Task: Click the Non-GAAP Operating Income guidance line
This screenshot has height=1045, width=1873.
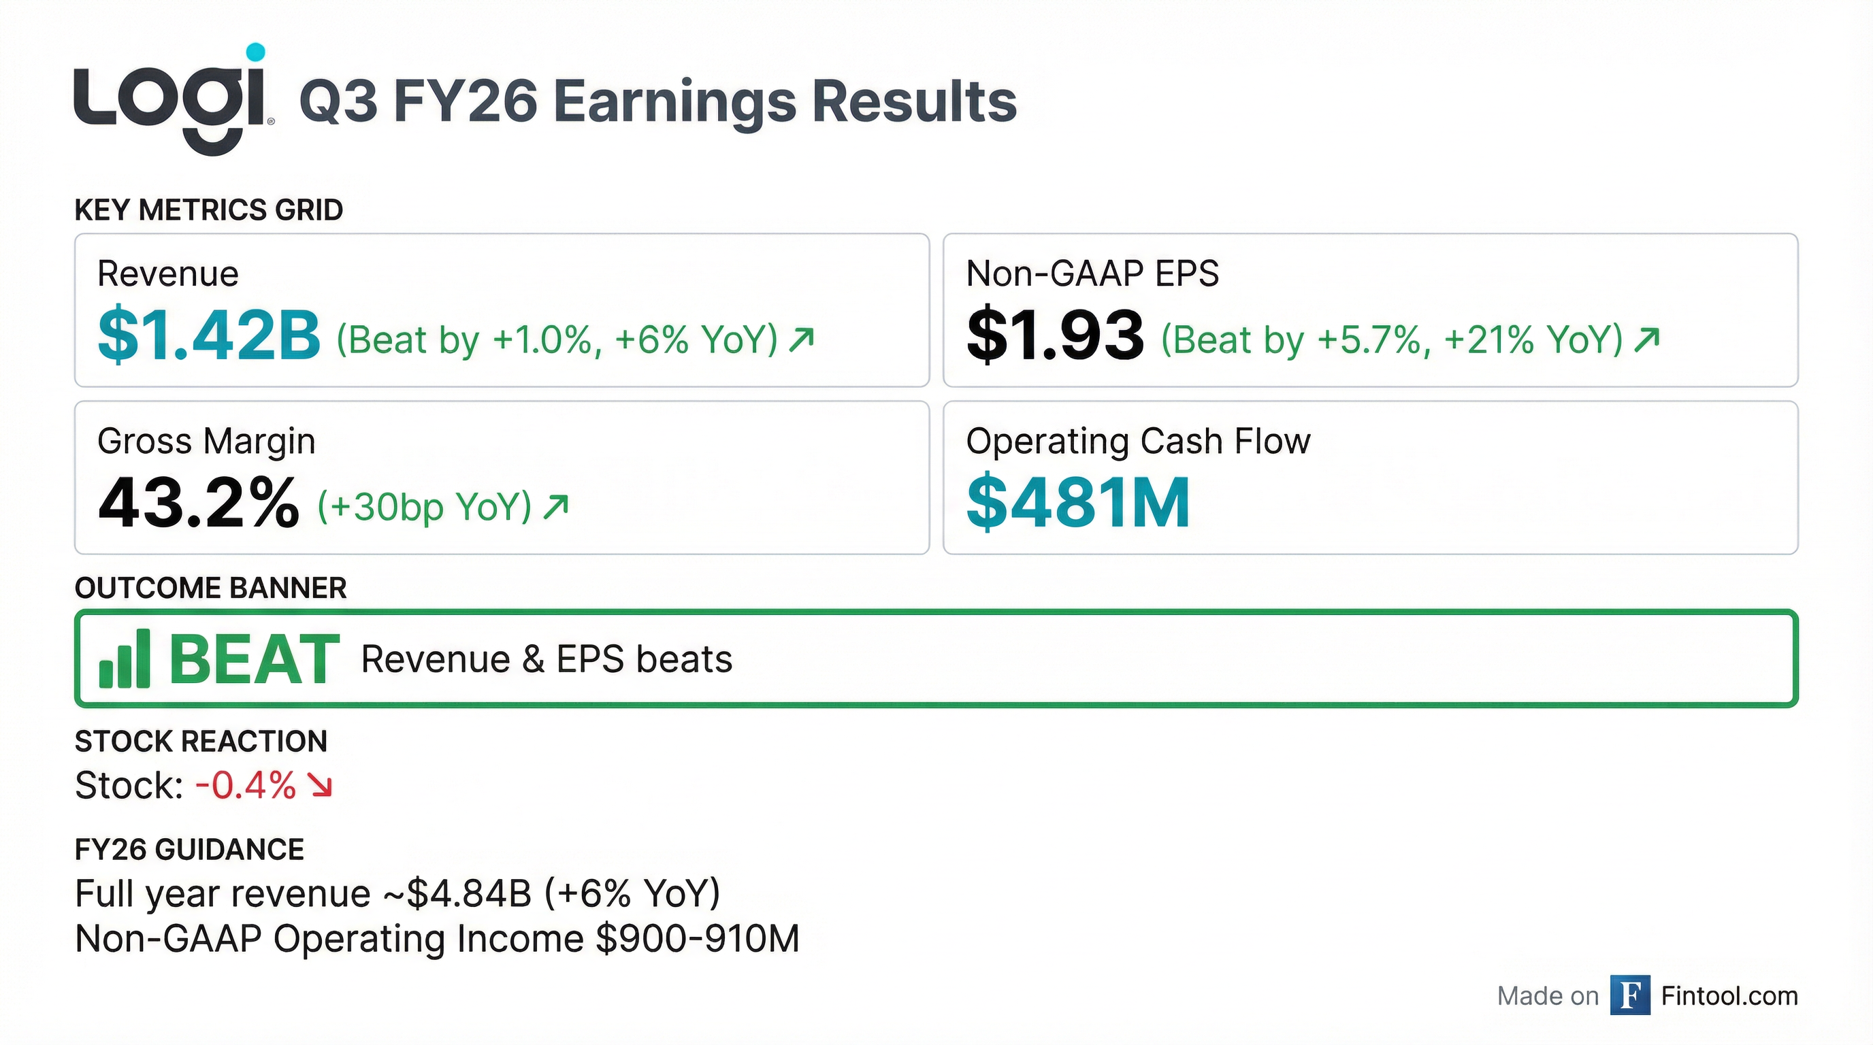Action: [437, 938]
